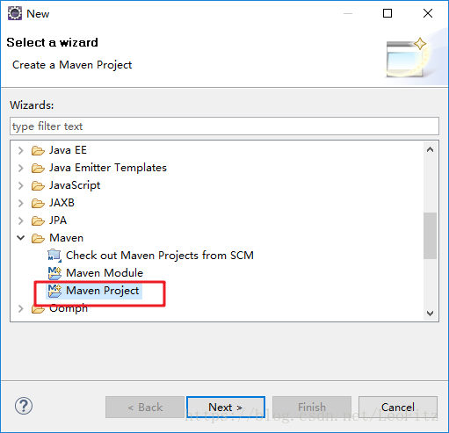This screenshot has width=449, height=433.
Task: Click the wizard list scroll down arrow
Action: click(430, 314)
